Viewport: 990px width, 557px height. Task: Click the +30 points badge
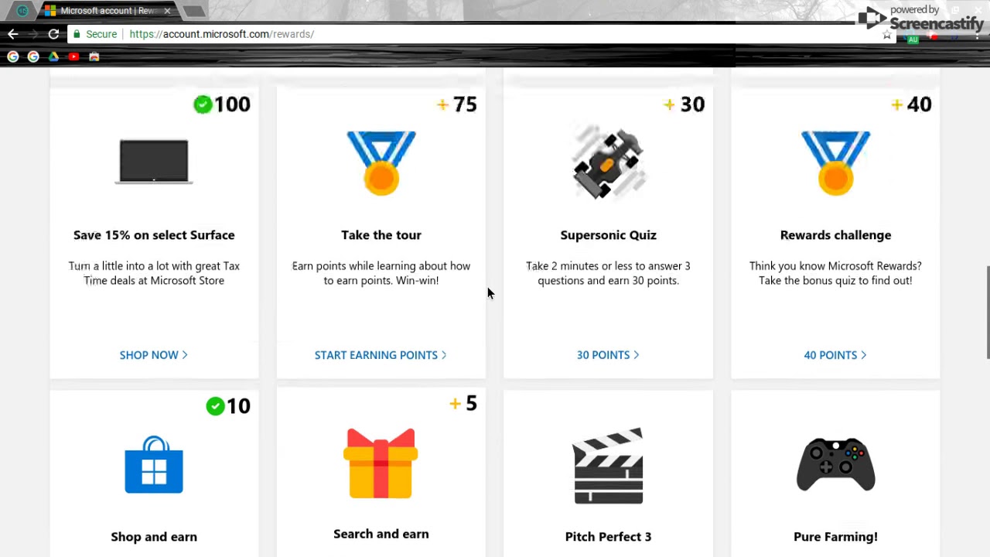coord(684,104)
